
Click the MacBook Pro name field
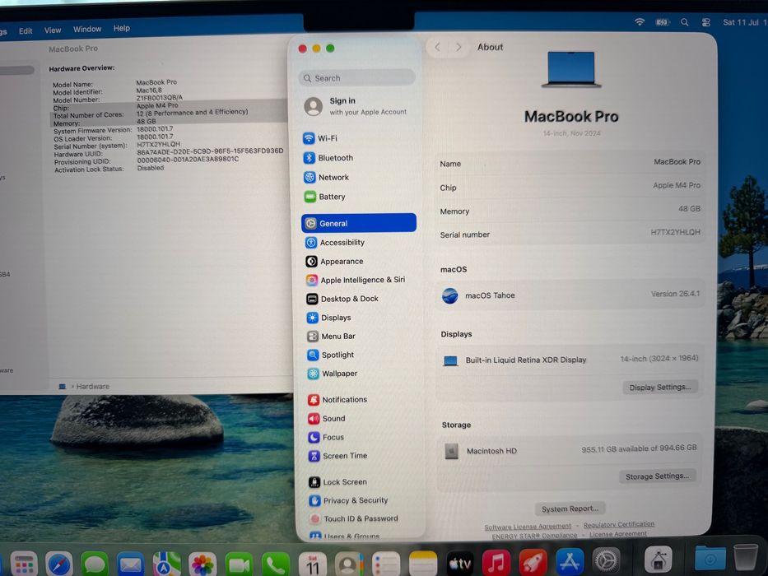[570, 163]
